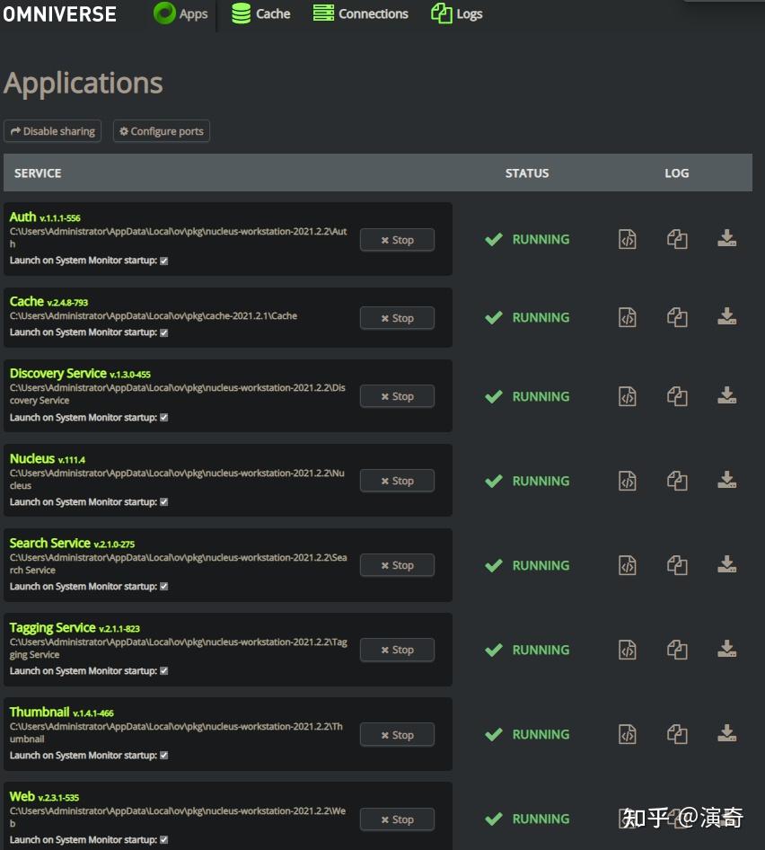Open the Connections tab
The height and width of the screenshot is (850, 765).
pyautogui.click(x=361, y=13)
